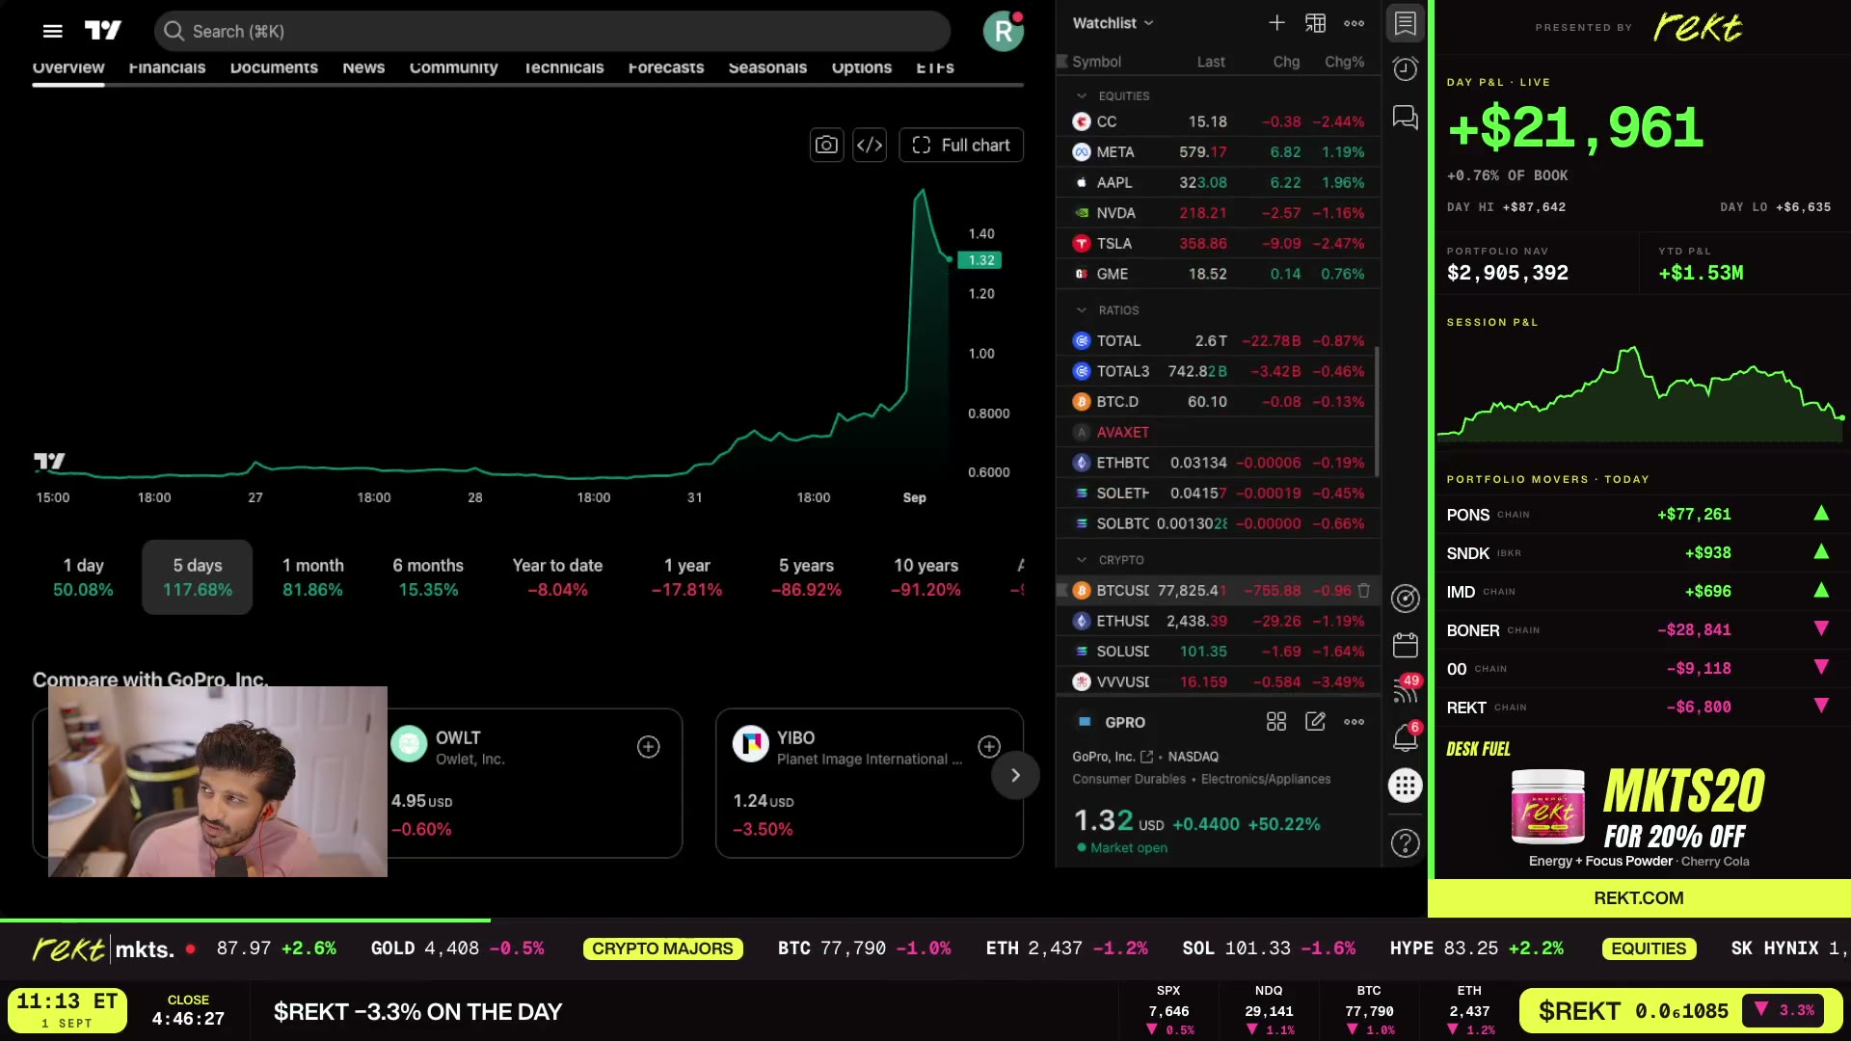Screen dimensions: 1851x1041
Task: Switch to the Financials tab
Action: (x=167, y=67)
